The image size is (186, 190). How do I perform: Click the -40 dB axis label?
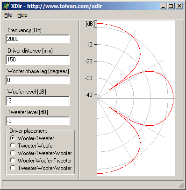point(89,95)
